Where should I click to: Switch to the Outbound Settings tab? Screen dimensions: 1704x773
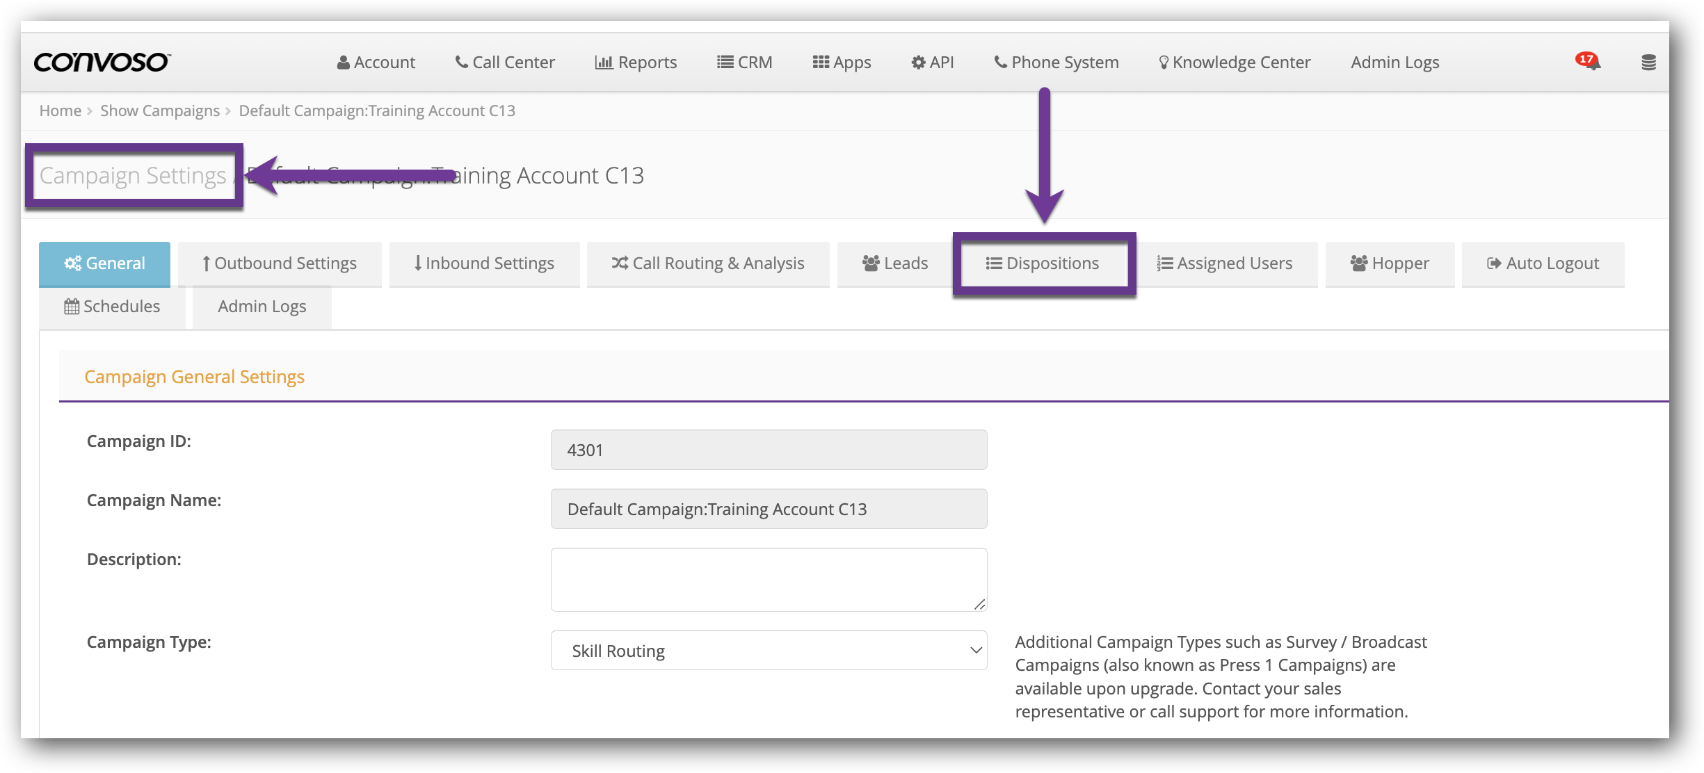pos(280,263)
